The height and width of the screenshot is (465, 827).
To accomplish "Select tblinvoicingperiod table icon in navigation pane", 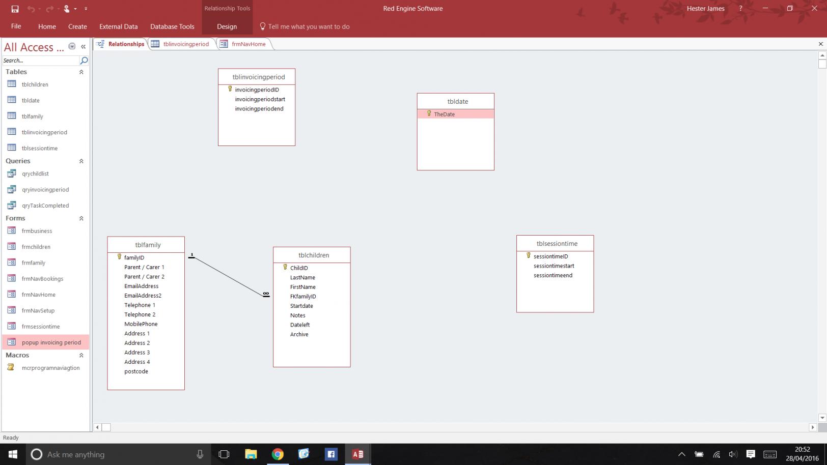I will click(12, 132).
